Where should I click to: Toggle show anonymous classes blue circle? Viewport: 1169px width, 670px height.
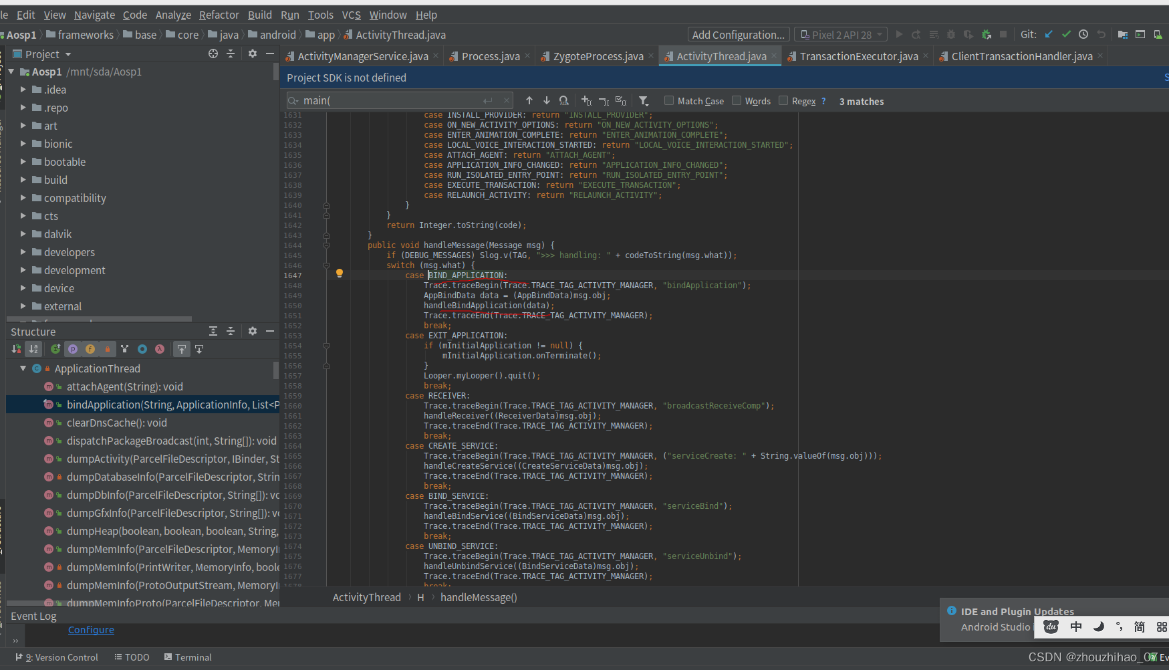(x=142, y=349)
